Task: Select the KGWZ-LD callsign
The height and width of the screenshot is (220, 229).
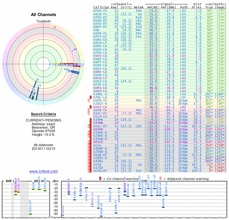Action: [100, 59]
